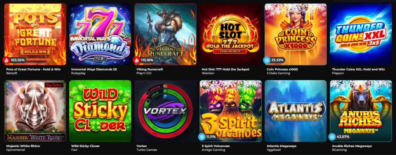This screenshot has width=396, height=155.
Task: Click the Betsoft provider name
Action: point(11,73)
